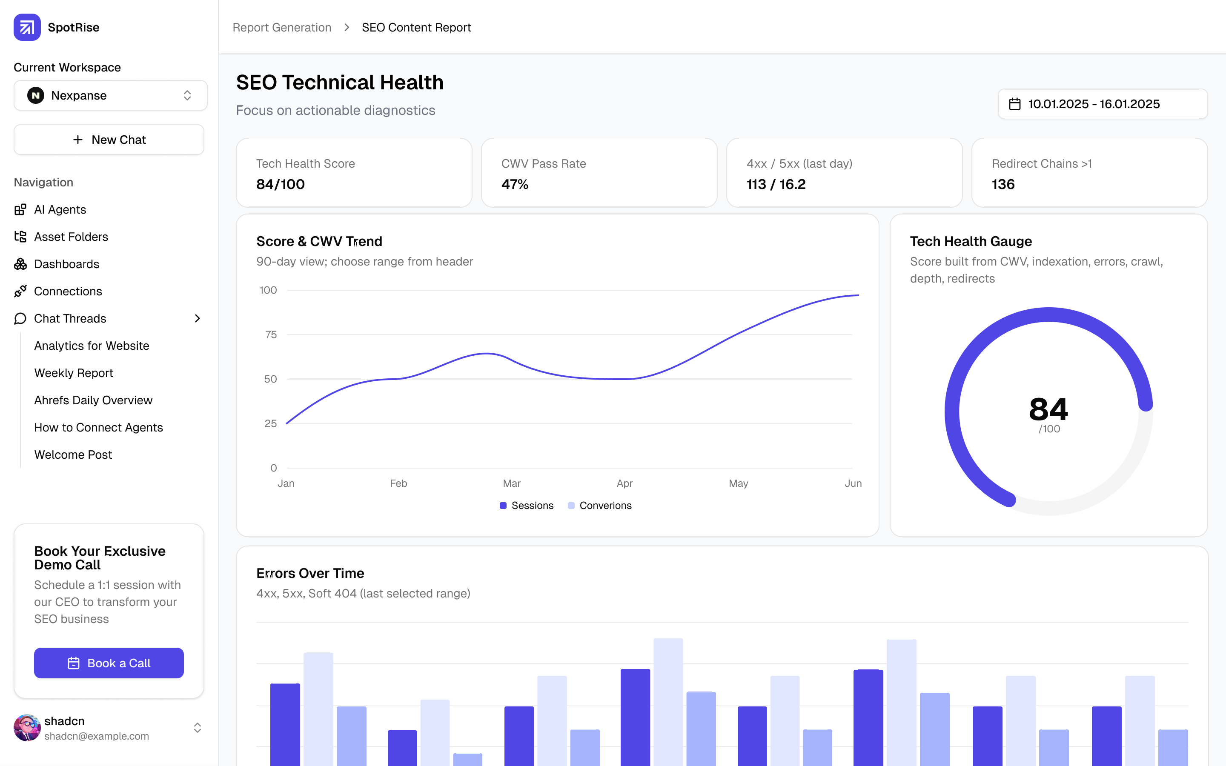
Task: Click the AI Agents icon
Action: click(x=20, y=210)
